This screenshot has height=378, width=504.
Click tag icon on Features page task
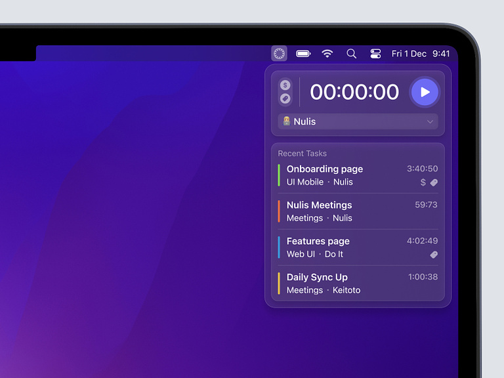coord(434,255)
